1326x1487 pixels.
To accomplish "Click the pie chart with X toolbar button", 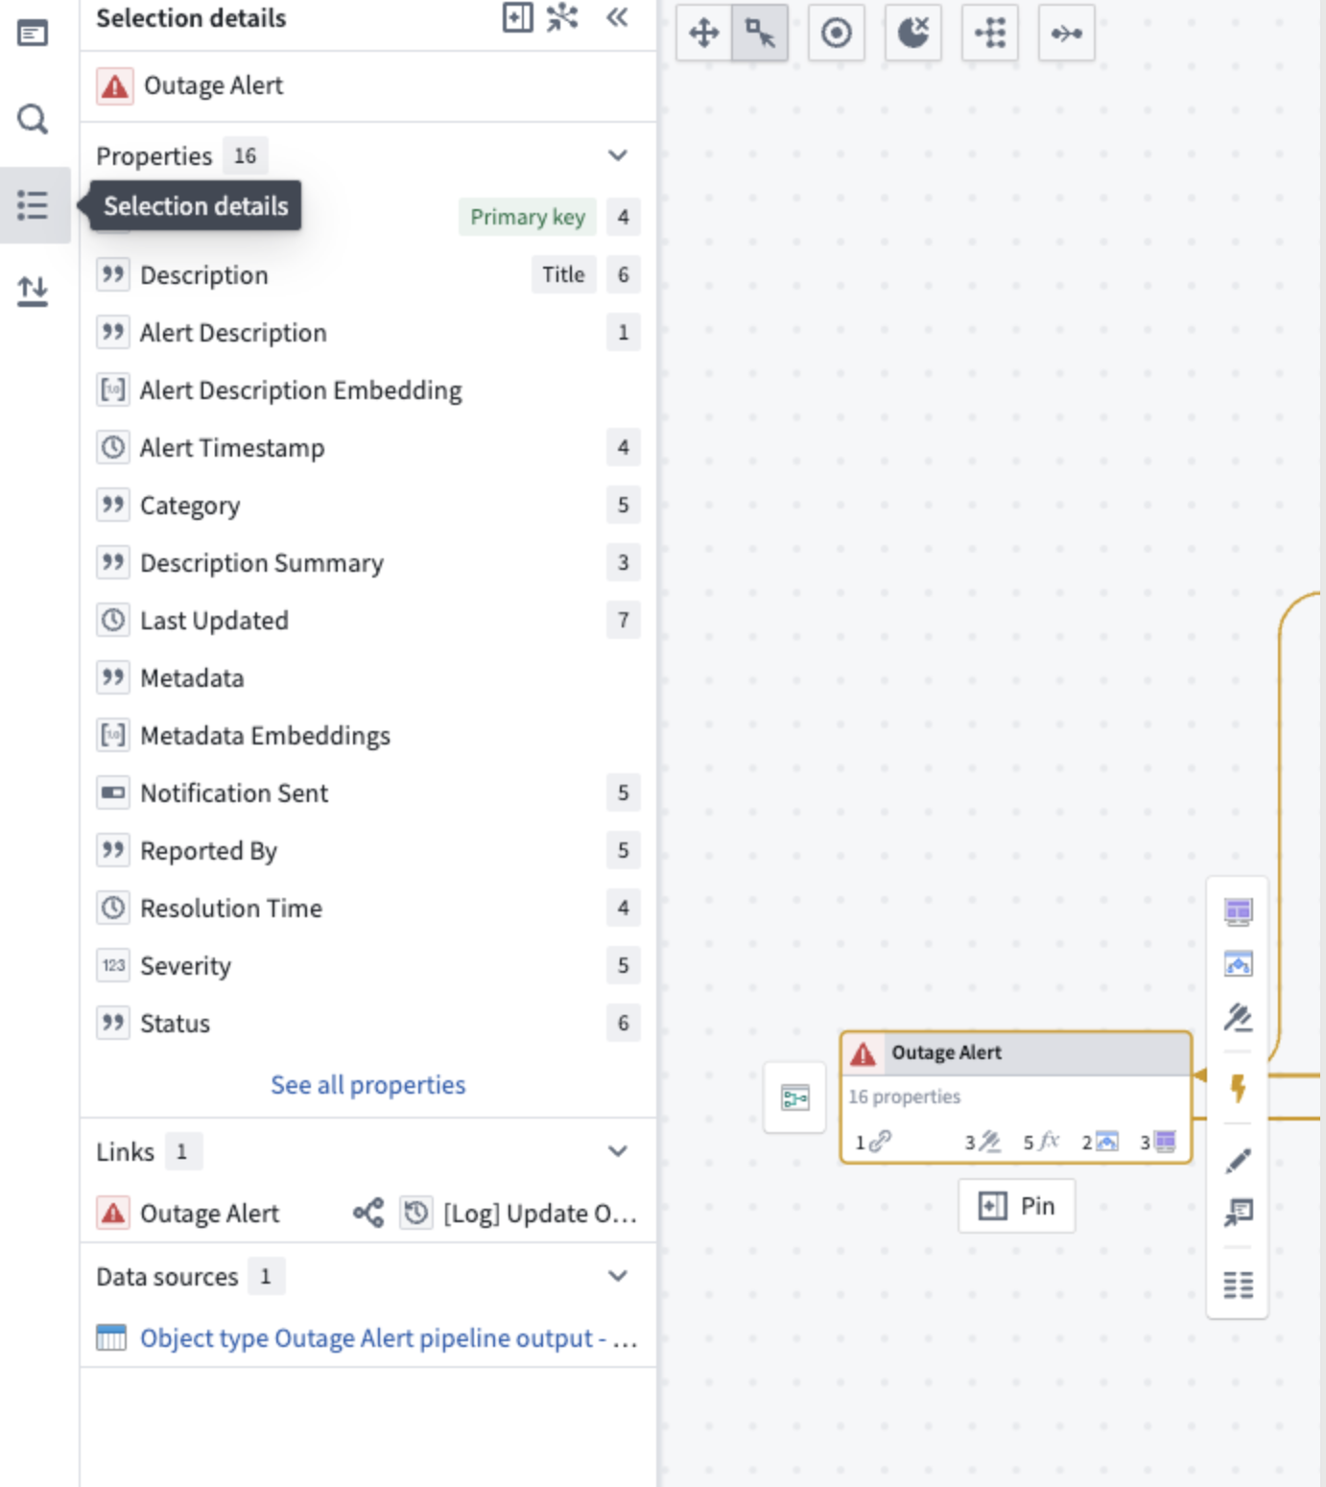I will (913, 34).
